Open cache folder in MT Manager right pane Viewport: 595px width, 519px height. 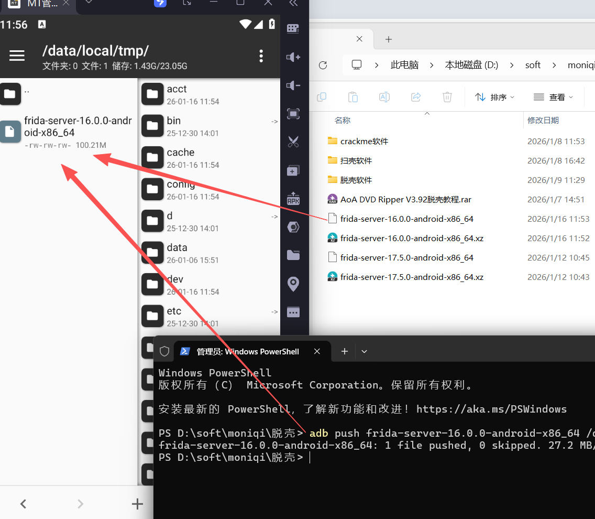pos(210,158)
